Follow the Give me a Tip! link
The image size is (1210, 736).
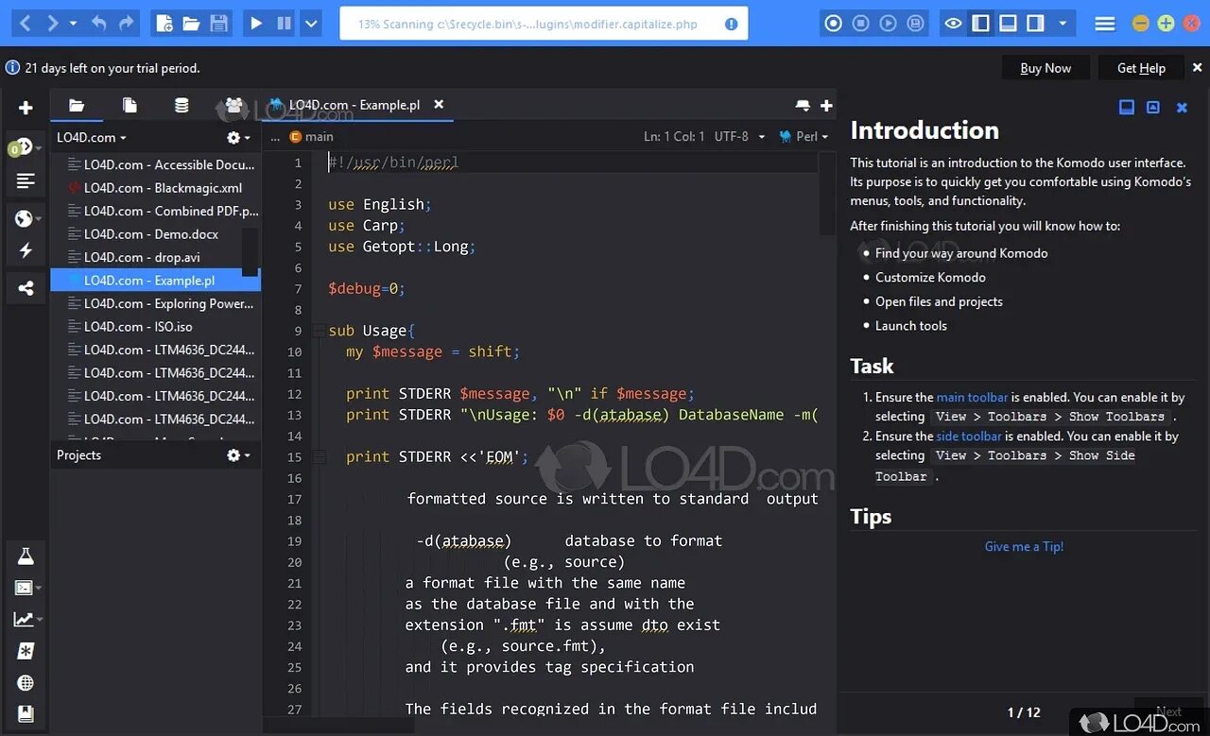[x=1024, y=547]
